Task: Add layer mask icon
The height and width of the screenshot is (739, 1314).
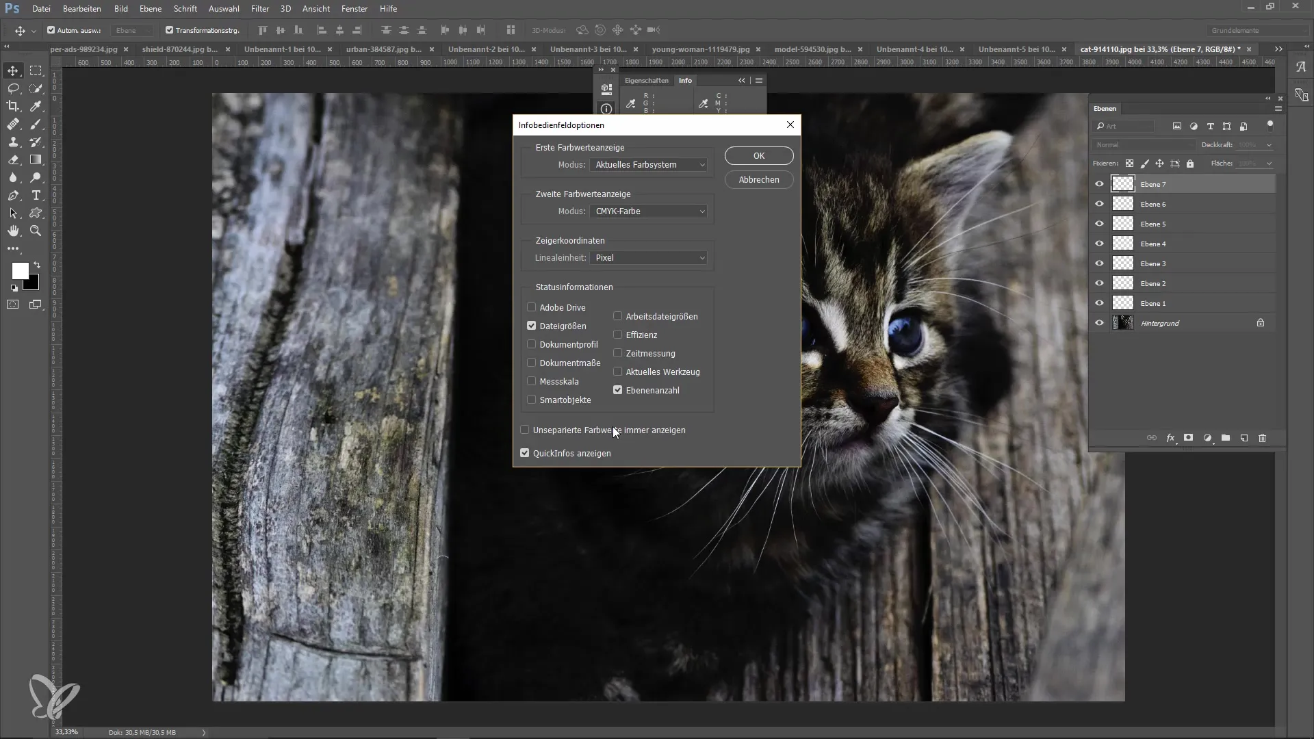Action: 1189,438
